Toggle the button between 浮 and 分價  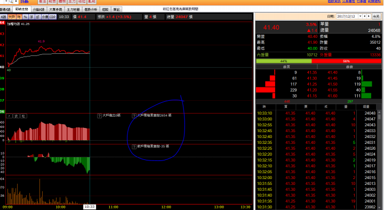click(38, 17)
